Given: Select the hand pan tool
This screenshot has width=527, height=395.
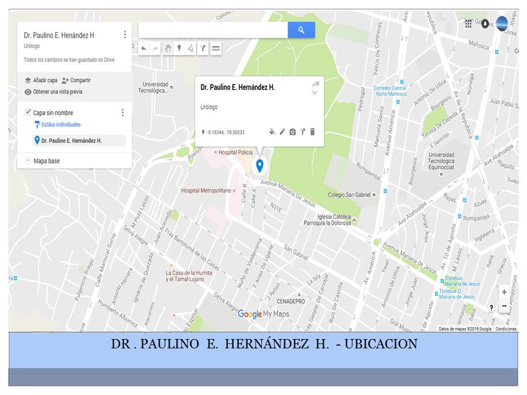Looking at the screenshot, I should tap(168, 49).
